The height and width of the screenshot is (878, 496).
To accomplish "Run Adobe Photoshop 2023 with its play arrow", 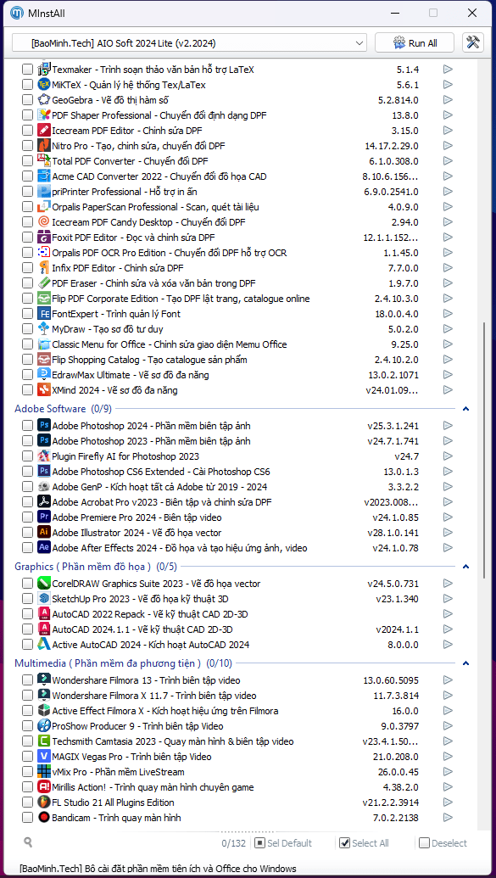I will point(448,441).
